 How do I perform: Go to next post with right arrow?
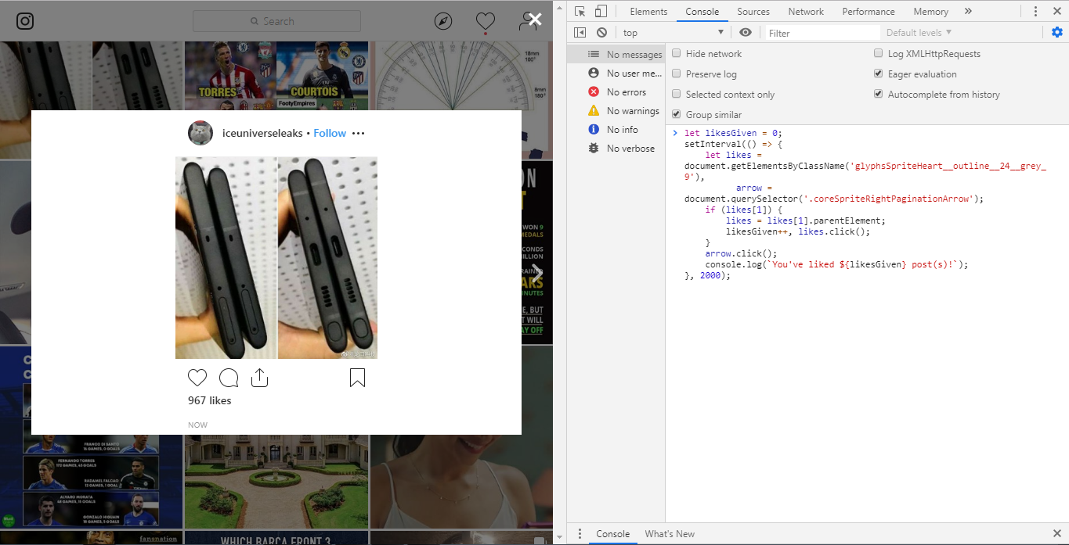(x=537, y=271)
